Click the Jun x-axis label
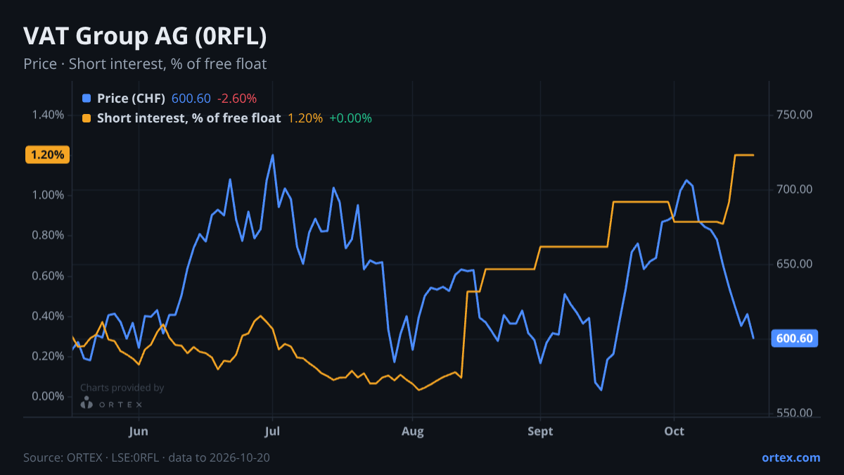844x475 pixels. pyautogui.click(x=139, y=431)
